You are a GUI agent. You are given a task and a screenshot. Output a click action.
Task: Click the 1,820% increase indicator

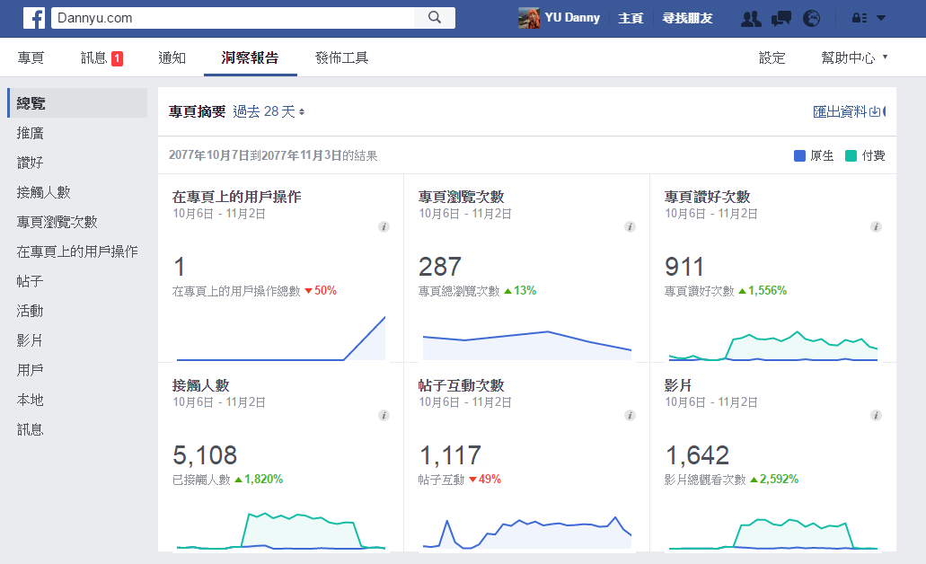coord(259,480)
